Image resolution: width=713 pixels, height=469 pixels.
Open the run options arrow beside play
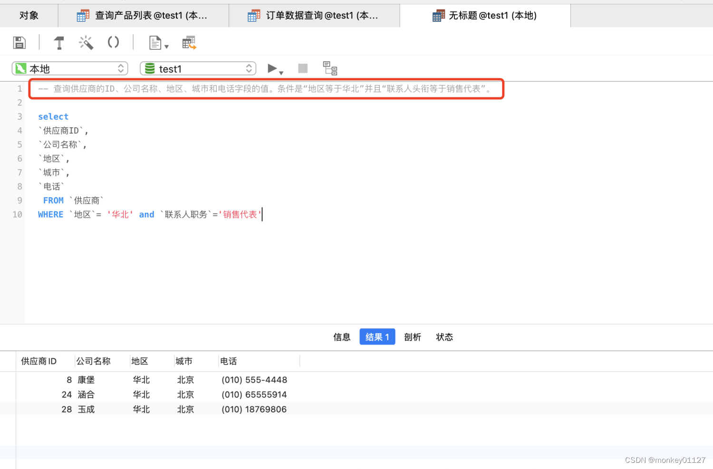pyautogui.click(x=281, y=73)
